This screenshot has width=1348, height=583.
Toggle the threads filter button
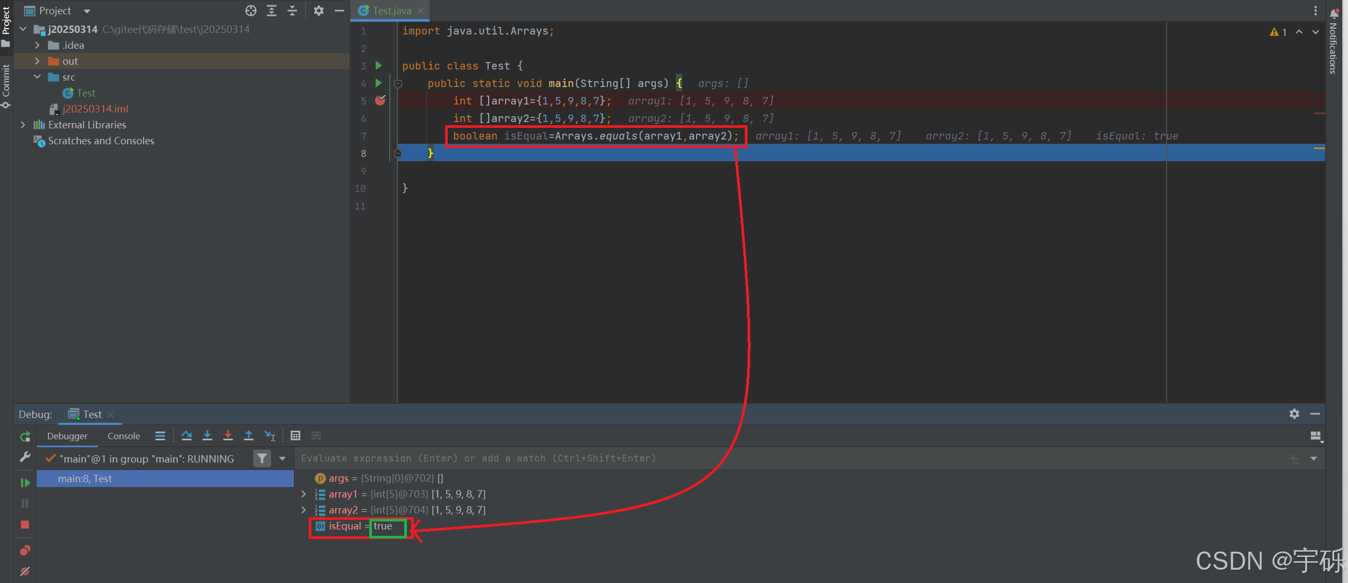262,458
